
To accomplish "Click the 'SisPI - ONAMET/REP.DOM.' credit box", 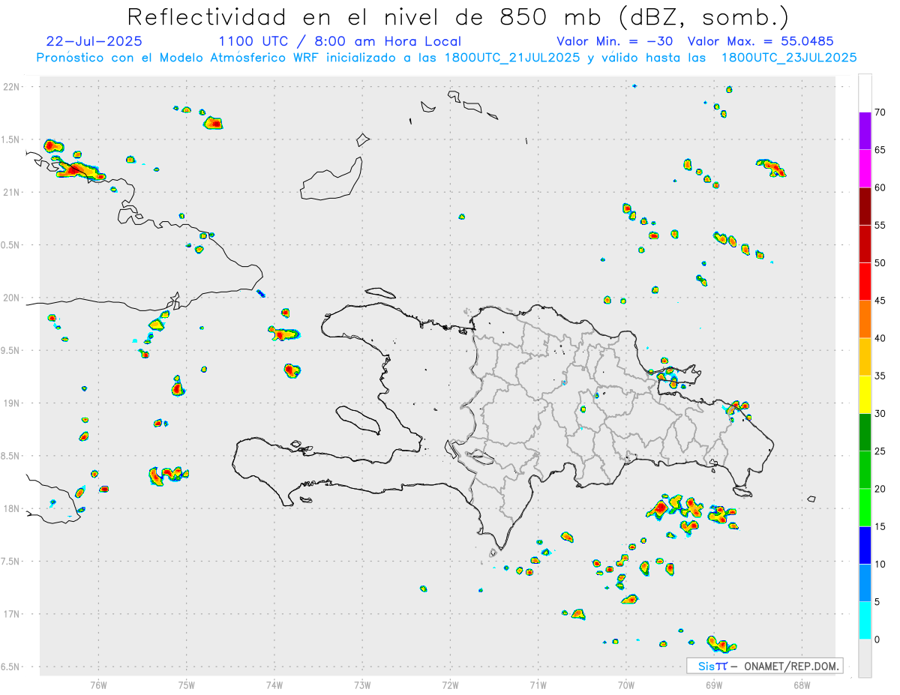I will click(764, 666).
